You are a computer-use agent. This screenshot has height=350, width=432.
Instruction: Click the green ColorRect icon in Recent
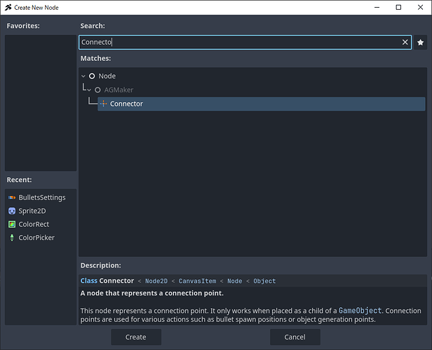pyautogui.click(x=12, y=224)
